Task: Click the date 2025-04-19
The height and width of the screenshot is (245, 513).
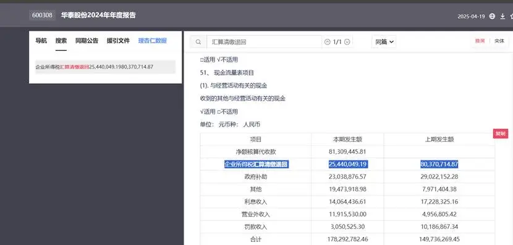Action: (x=471, y=17)
